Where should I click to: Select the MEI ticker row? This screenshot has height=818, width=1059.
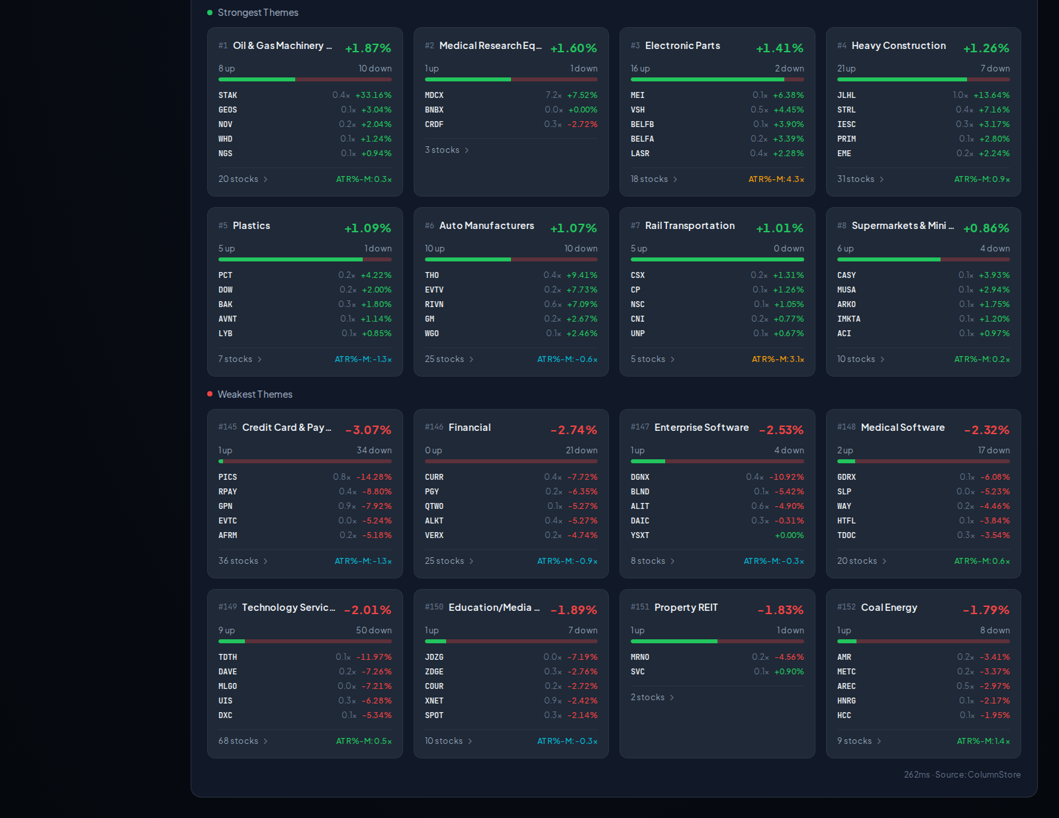[x=717, y=95]
